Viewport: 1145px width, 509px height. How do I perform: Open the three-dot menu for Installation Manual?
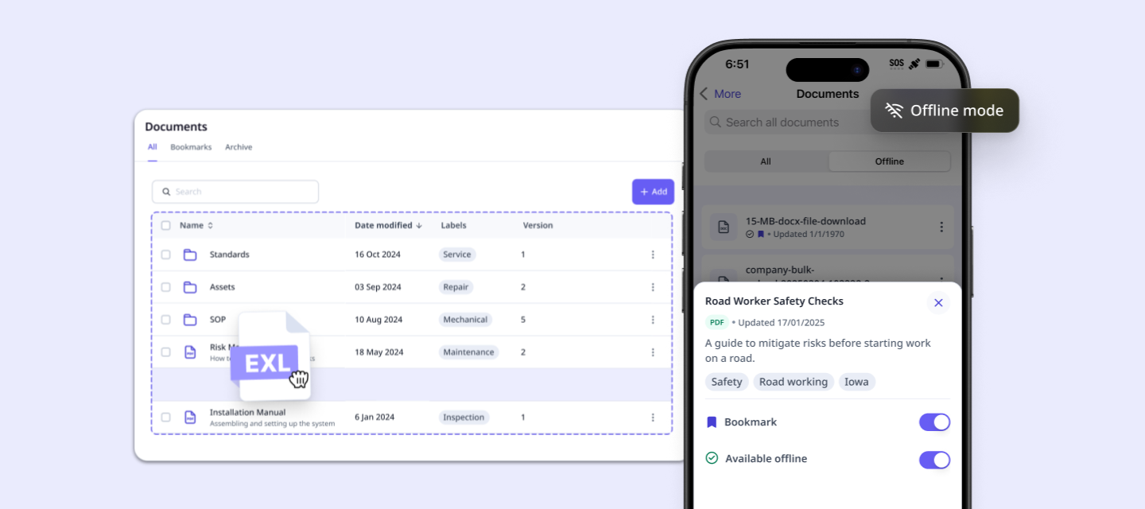[653, 418]
